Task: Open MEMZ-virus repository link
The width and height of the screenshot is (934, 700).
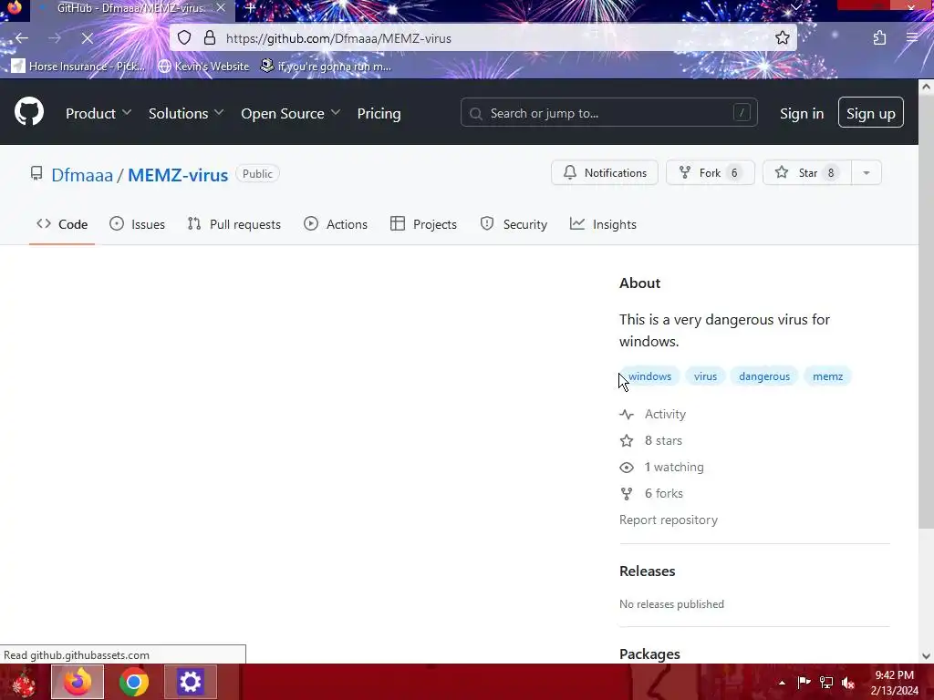Action: pyautogui.click(x=178, y=175)
